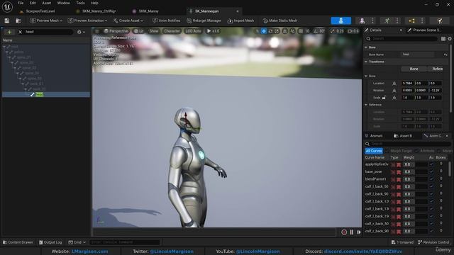Screen dimensions: 454x255
Task: Select the head bone in tree
Action: pyautogui.click(x=45, y=94)
